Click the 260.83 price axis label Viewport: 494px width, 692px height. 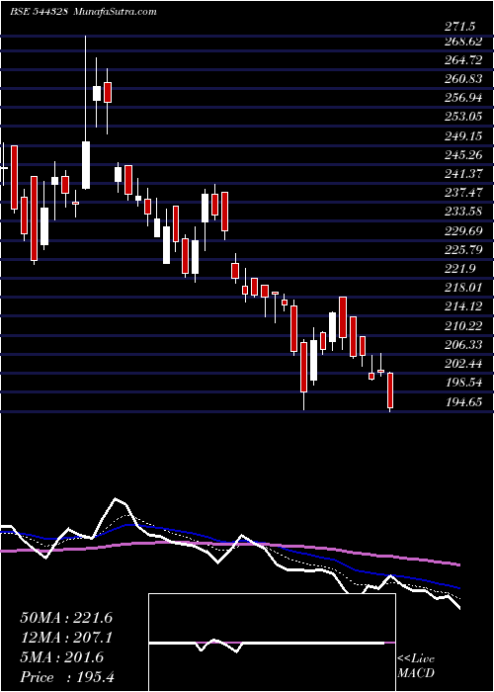463,79
